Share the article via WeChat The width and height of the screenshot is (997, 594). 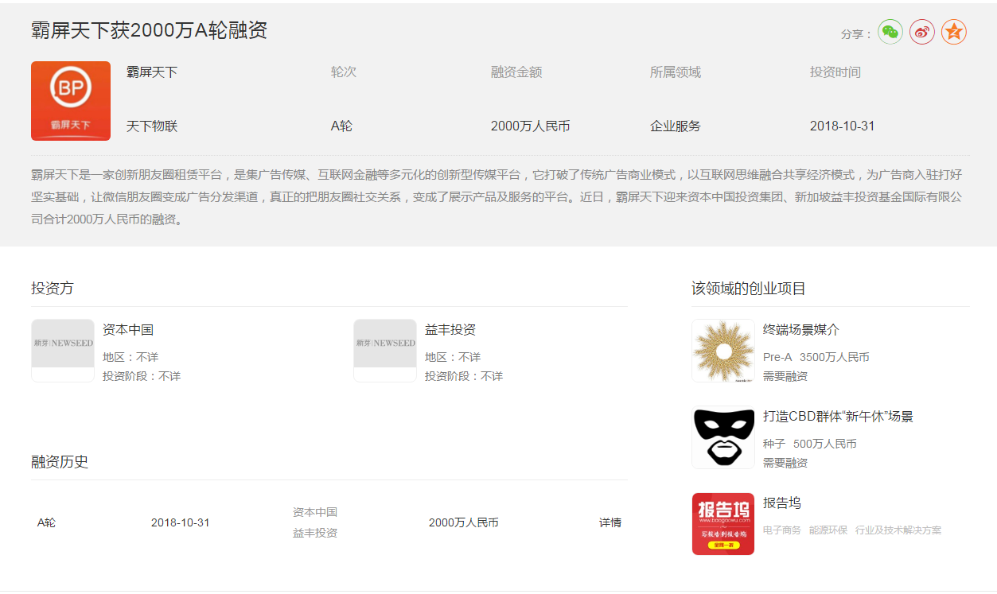point(890,32)
